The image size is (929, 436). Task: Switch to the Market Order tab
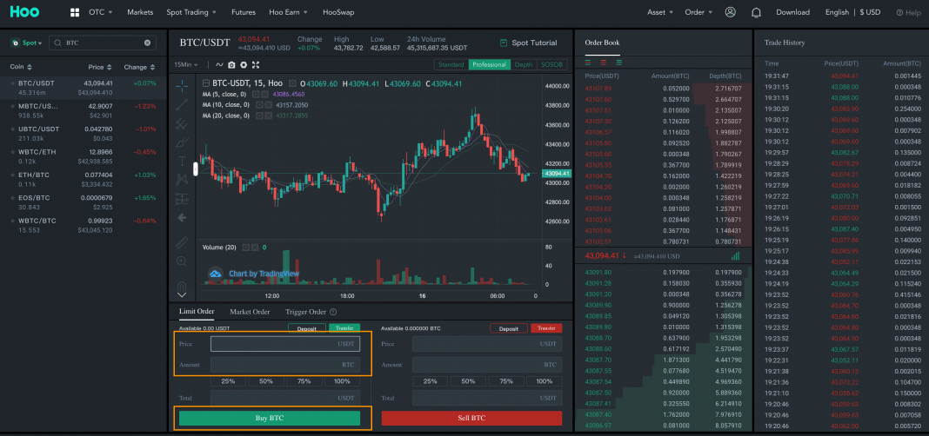pos(250,312)
